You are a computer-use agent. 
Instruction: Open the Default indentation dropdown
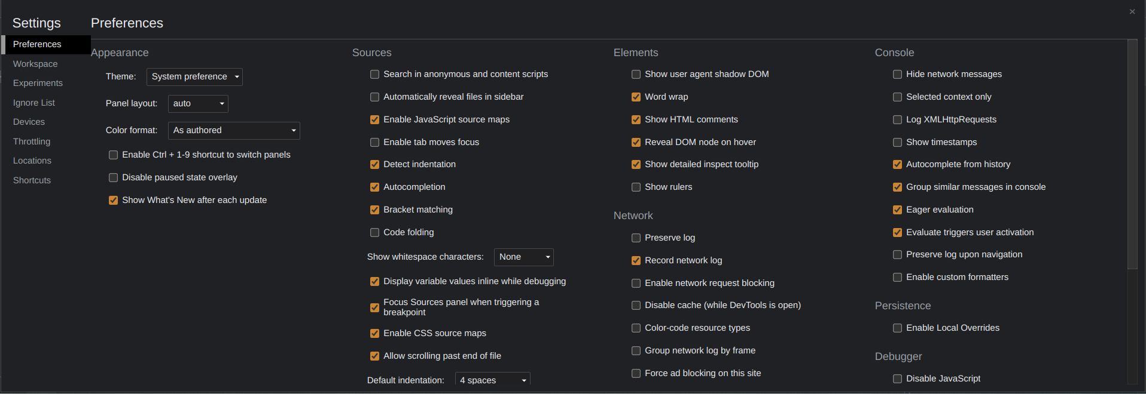492,380
